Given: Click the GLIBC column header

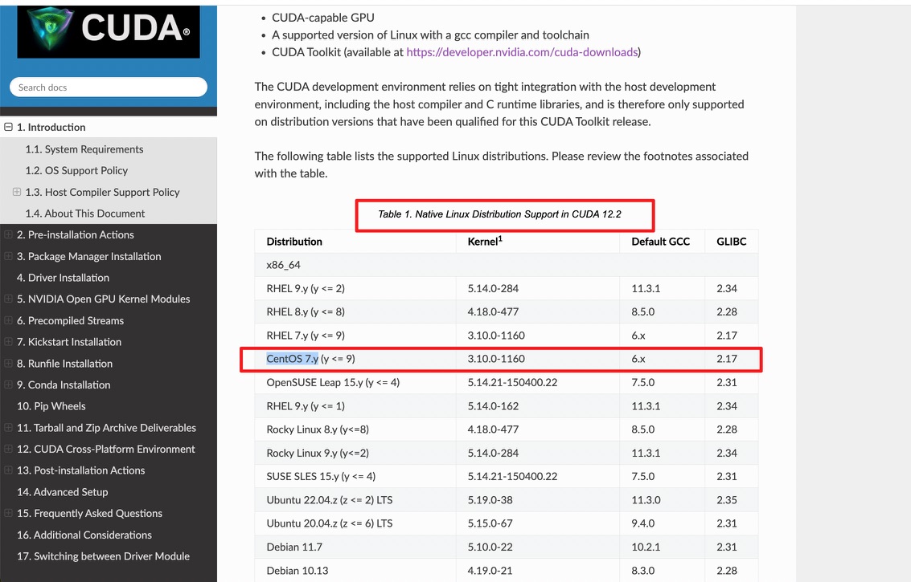Looking at the screenshot, I should click(732, 242).
